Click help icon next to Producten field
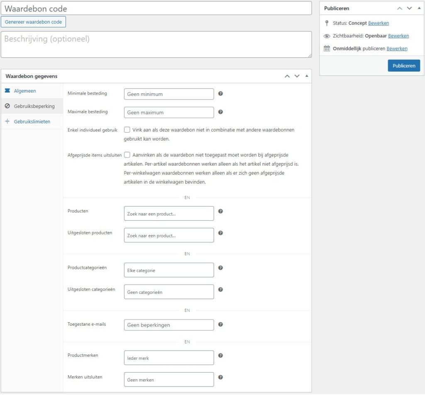425x395 pixels. 220,211
